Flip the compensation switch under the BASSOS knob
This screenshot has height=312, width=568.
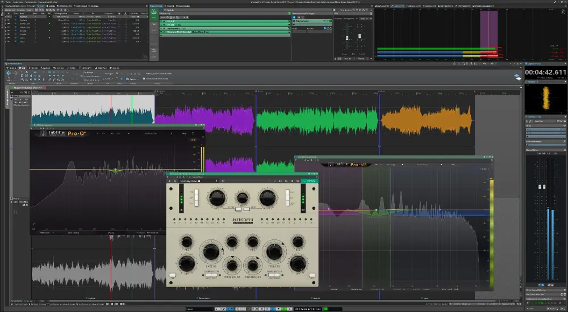coord(211,275)
